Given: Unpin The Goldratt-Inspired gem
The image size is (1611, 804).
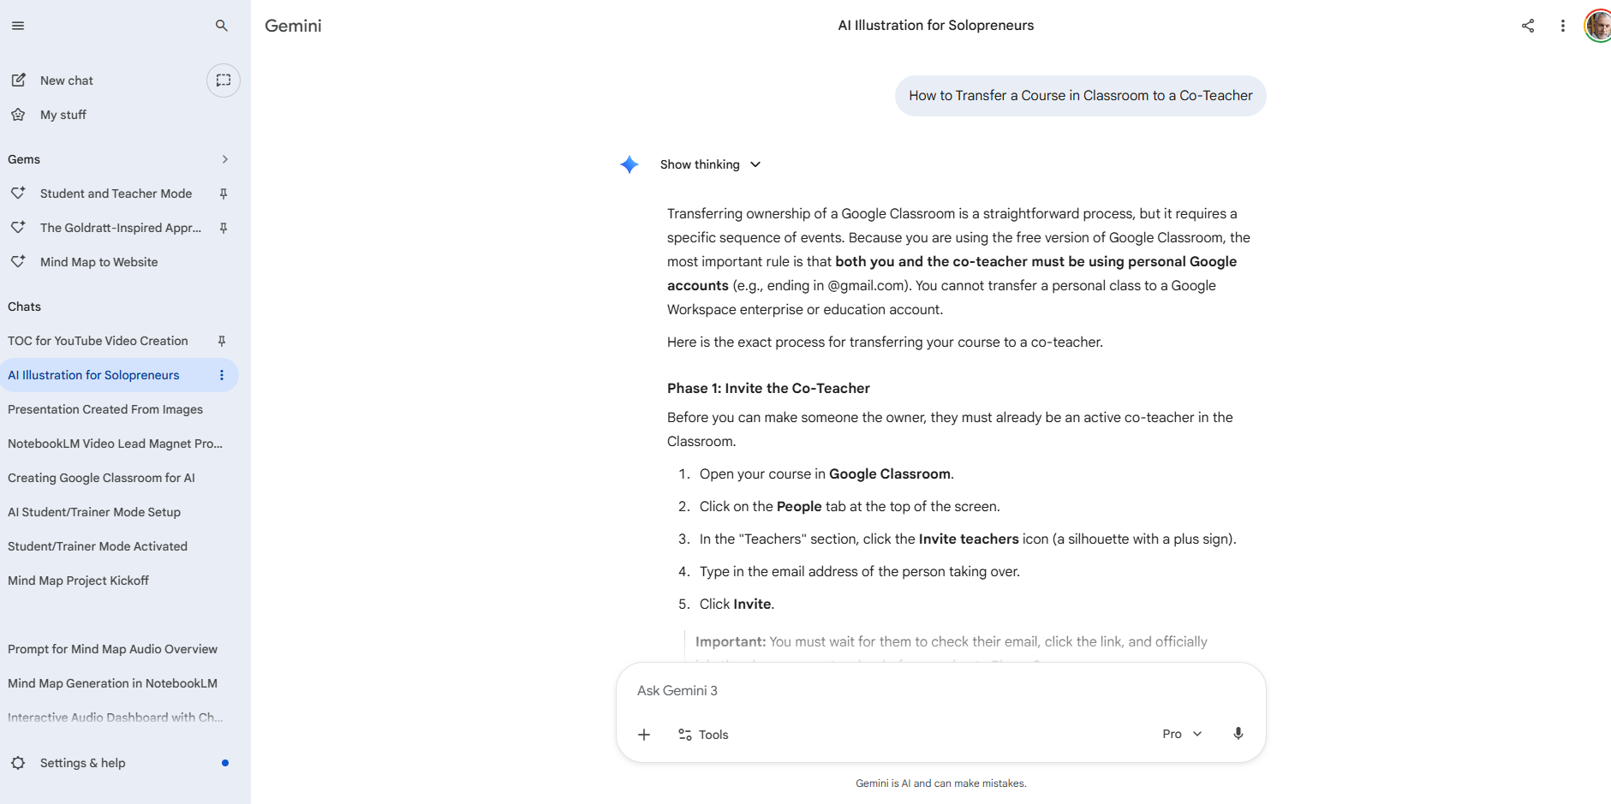Looking at the screenshot, I should click(224, 228).
